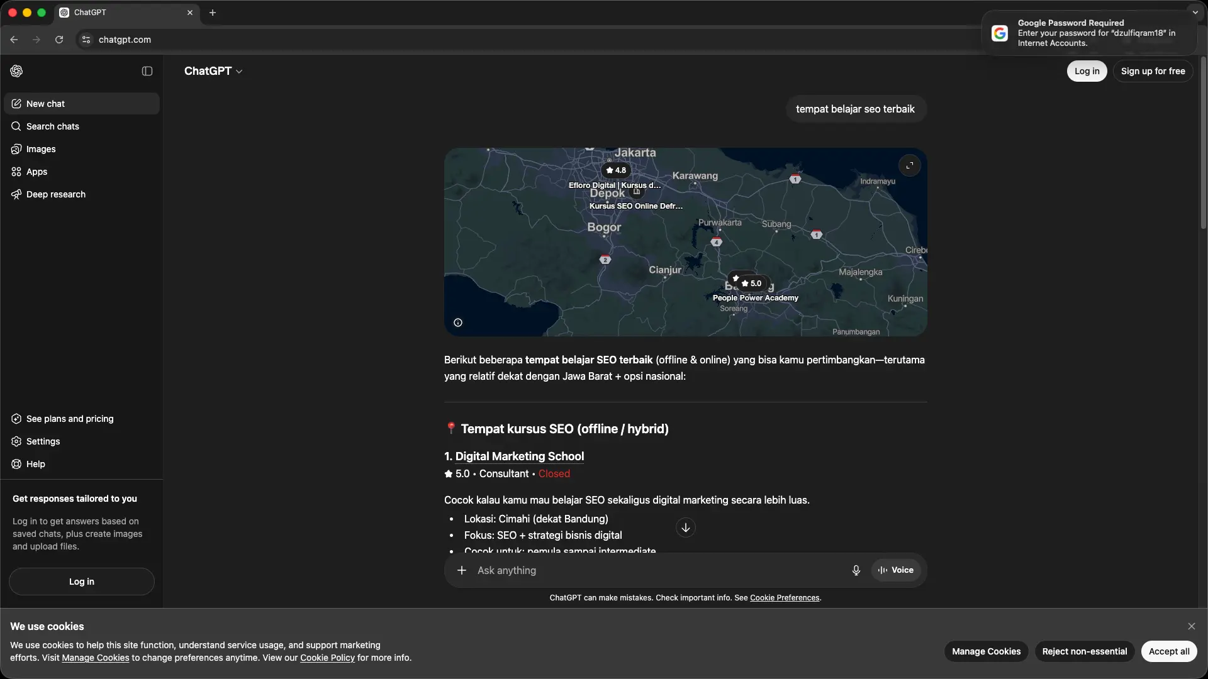
Task: Open Deep research
Action: pyautogui.click(x=82, y=194)
